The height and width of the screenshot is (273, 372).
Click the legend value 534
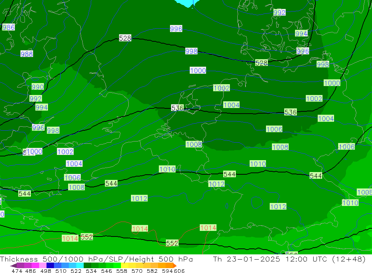92,271
